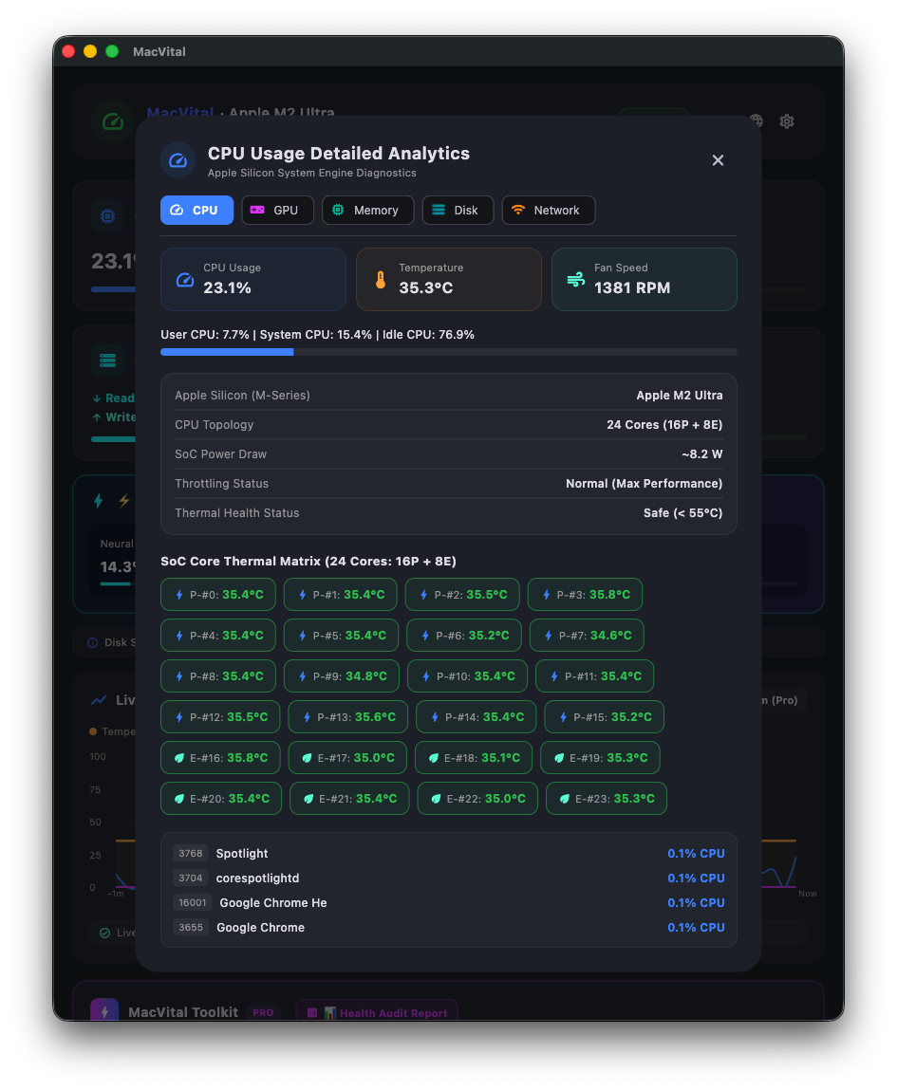This screenshot has width=897, height=1091.
Task: Open the settings gear in main window
Action: [787, 121]
